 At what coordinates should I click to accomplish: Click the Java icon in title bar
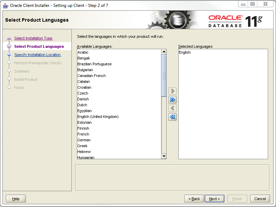coord(6,6)
